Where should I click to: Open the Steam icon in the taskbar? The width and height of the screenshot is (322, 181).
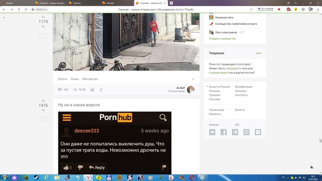pyautogui.click(x=36, y=178)
